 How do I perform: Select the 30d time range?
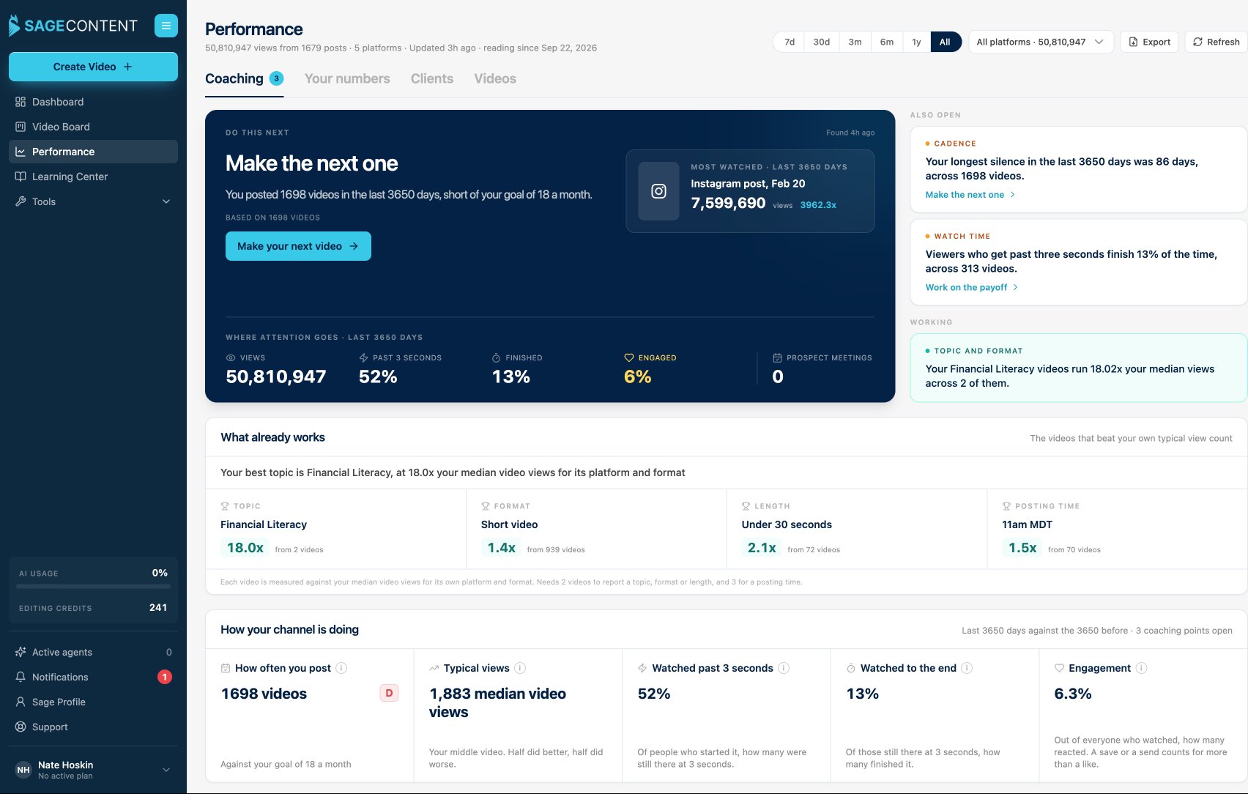822,42
